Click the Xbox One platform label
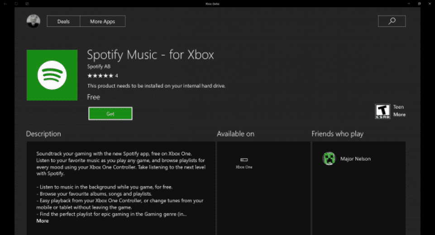Image resolution: width=435 pixels, height=235 pixels. point(244,167)
